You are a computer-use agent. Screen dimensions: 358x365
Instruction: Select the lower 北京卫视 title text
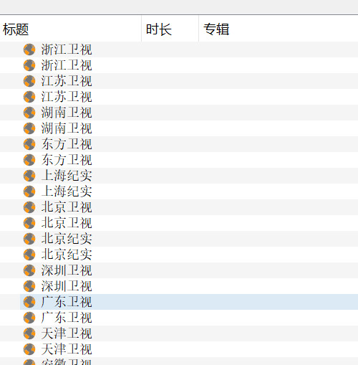(x=67, y=223)
